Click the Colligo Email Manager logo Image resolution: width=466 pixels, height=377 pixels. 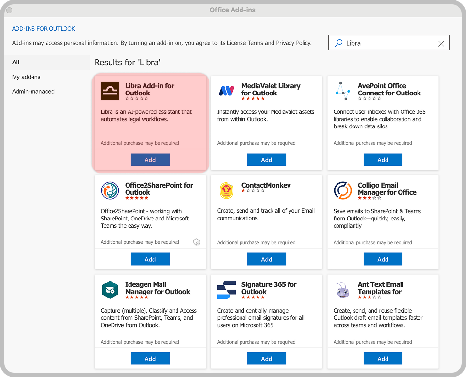coord(342,190)
